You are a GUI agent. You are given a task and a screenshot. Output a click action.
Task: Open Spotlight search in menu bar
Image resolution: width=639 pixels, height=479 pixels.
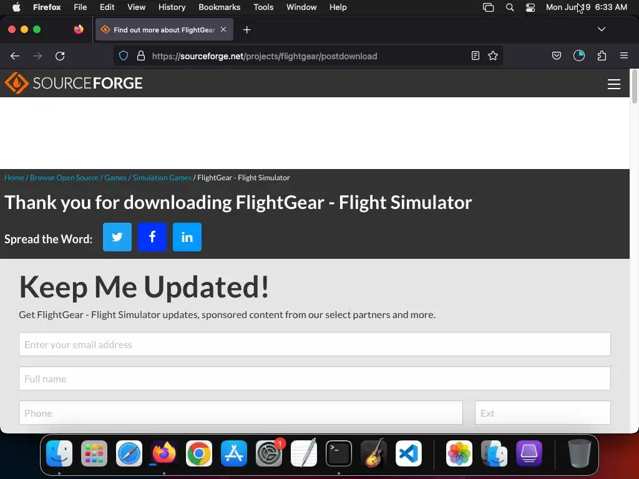(509, 7)
